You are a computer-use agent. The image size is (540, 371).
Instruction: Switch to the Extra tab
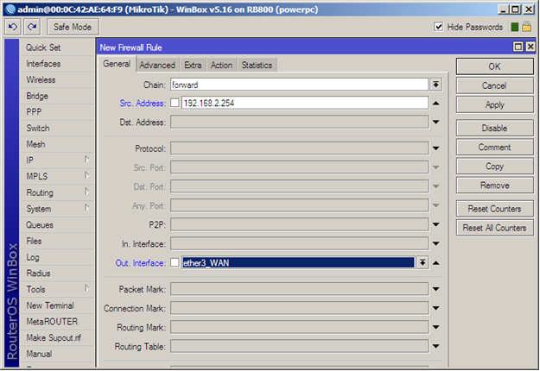(x=193, y=65)
